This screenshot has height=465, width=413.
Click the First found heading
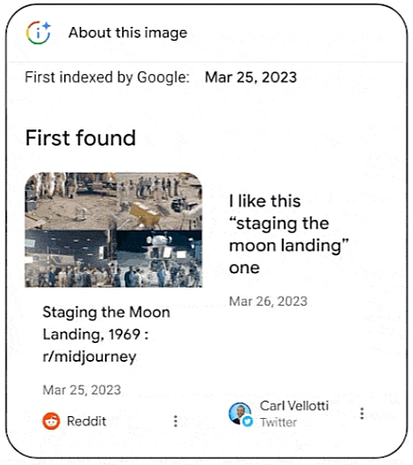click(80, 138)
